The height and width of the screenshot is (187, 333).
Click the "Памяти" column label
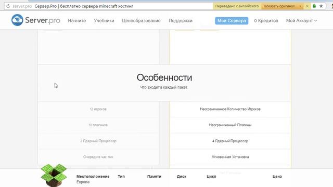154,177
